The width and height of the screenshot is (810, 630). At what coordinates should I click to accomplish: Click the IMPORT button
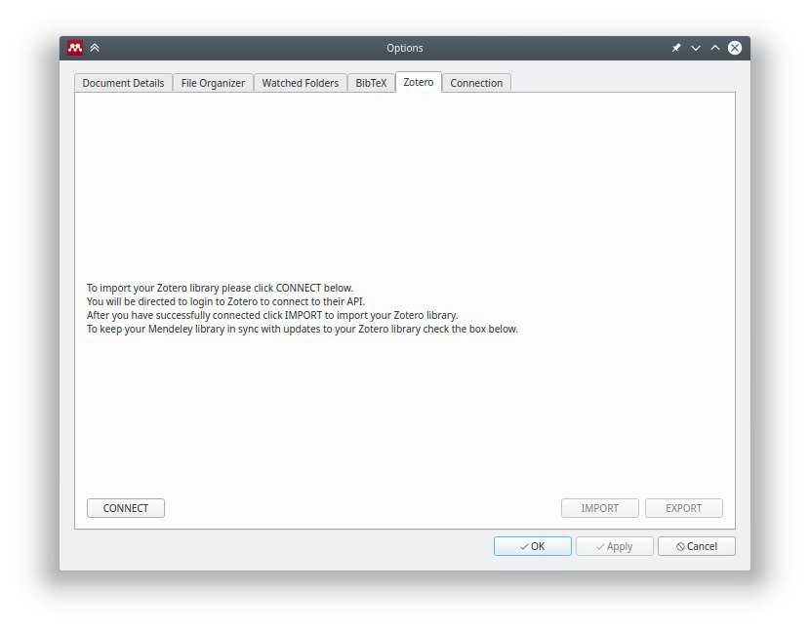coord(600,508)
